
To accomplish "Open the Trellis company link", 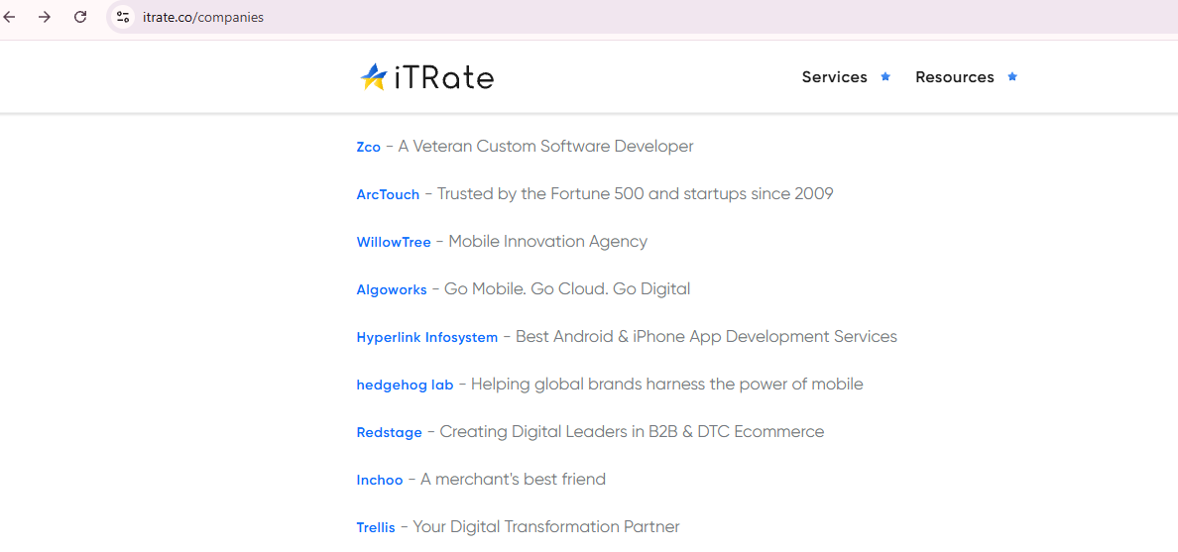I will pyautogui.click(x=376, y=528).
